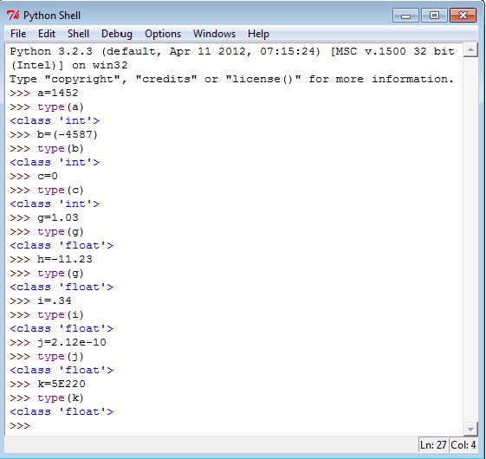Click the line 'i=.34'
486x459 pixels.
pyautogui.click(x=55, y=301)
